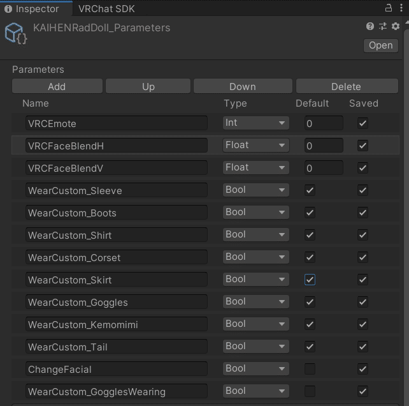Screen dimensions: 409x406
Task: Click the KAIHENRadDoll_Parameters asset icon
Action: tap(16, 34)
